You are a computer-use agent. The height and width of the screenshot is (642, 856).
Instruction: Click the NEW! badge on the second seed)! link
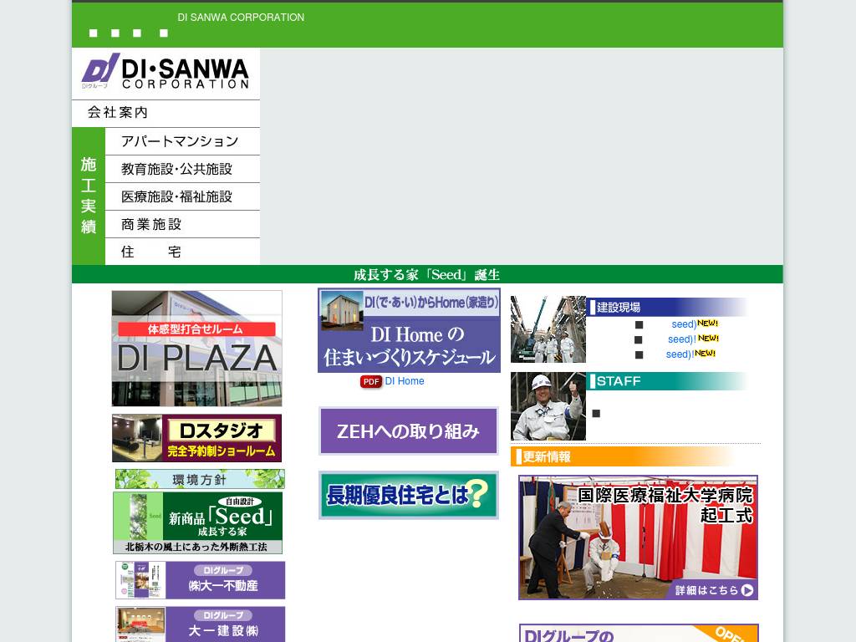(708, 338)
